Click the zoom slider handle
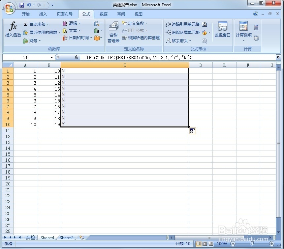This screenshot has width=284, height=249. point(252,244)
